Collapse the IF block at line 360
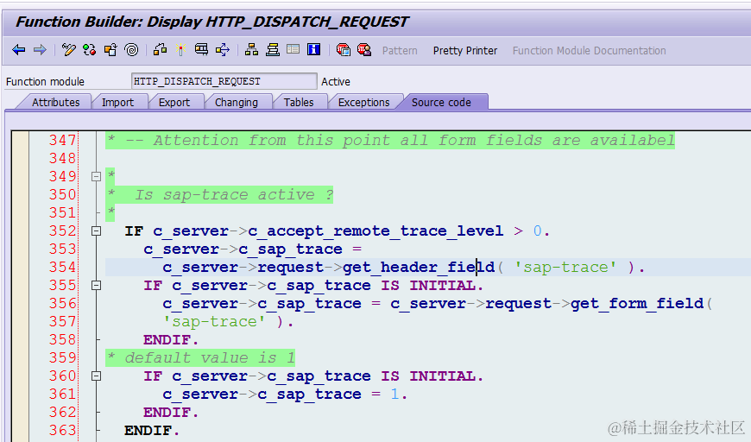Viewport: 751px width, 442px height. pyautogui.click(x=97, y=376)
